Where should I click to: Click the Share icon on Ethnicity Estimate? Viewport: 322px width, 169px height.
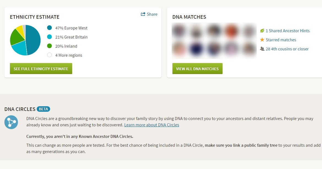[x=143, y=14]
